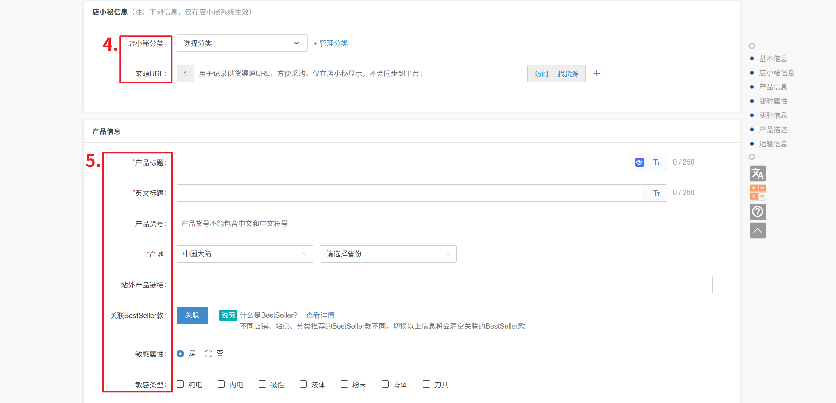Click the translate icon in right sidebar
Image resolution: width=836 pixels, height=403 pixels.
click(x=757, y=174)
